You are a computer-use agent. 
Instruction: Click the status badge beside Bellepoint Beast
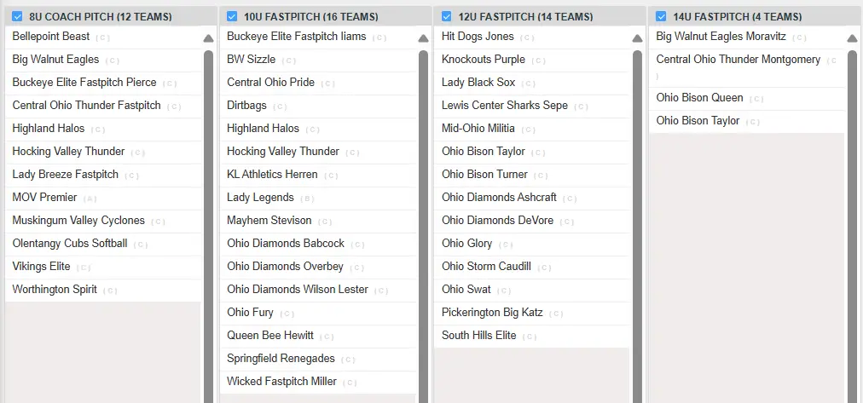pos(102,37)
